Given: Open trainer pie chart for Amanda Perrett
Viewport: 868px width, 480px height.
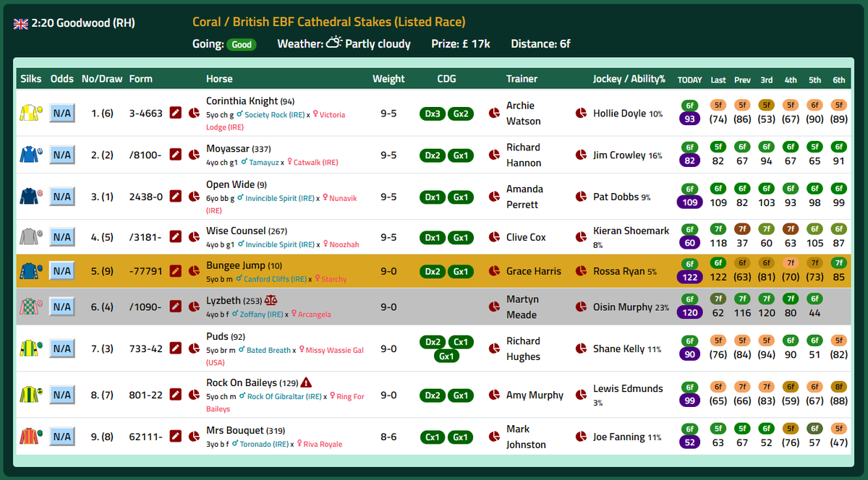Looking at the screenshot, I should [x=495, y=197].
